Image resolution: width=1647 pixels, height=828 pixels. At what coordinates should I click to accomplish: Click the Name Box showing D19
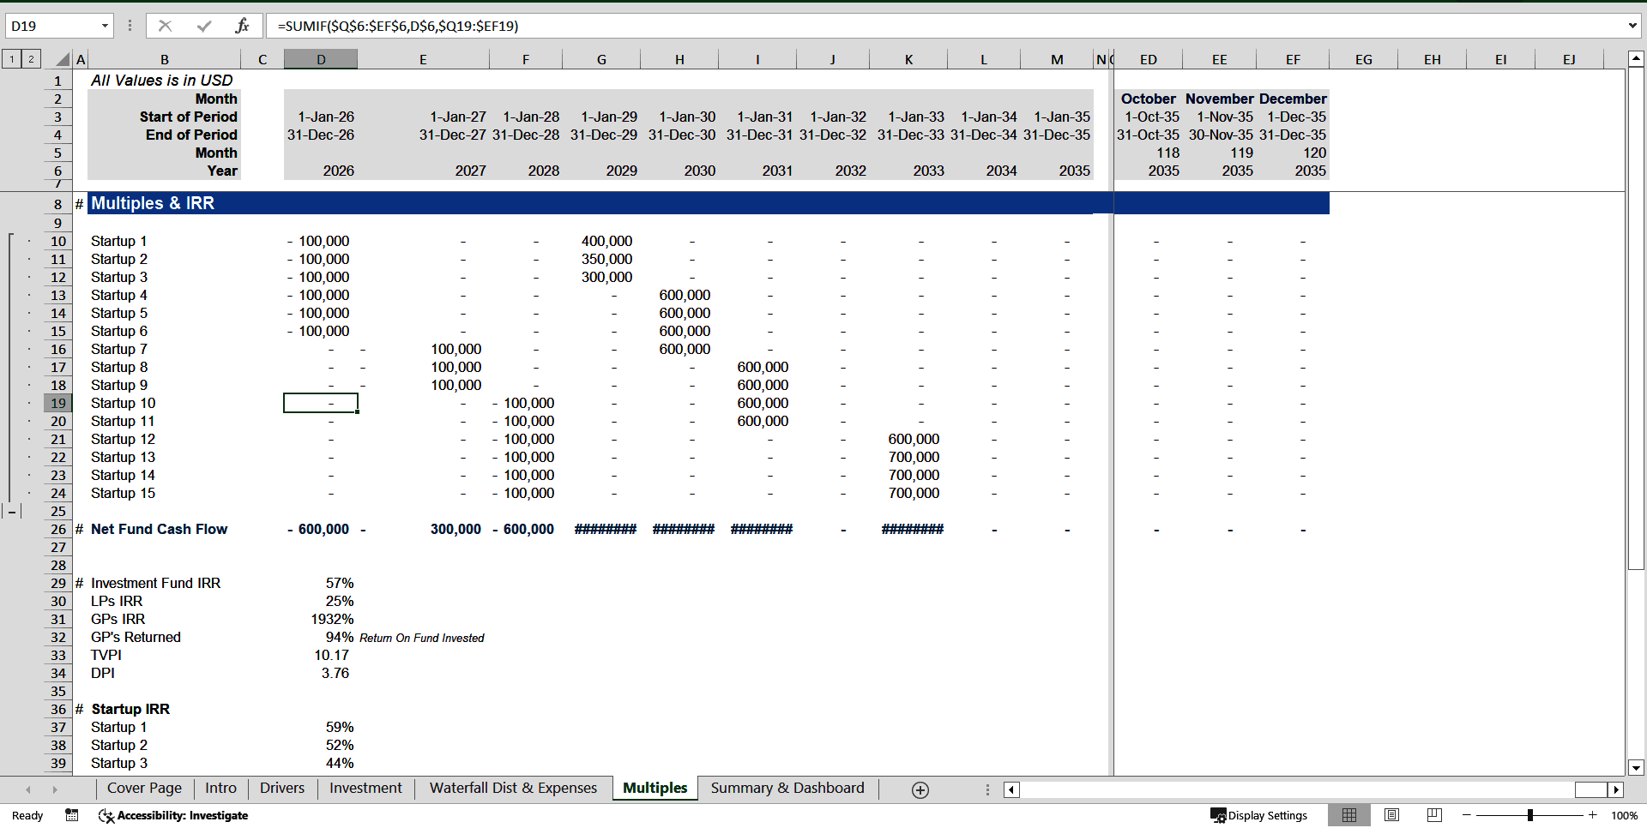tap(51, 26)
